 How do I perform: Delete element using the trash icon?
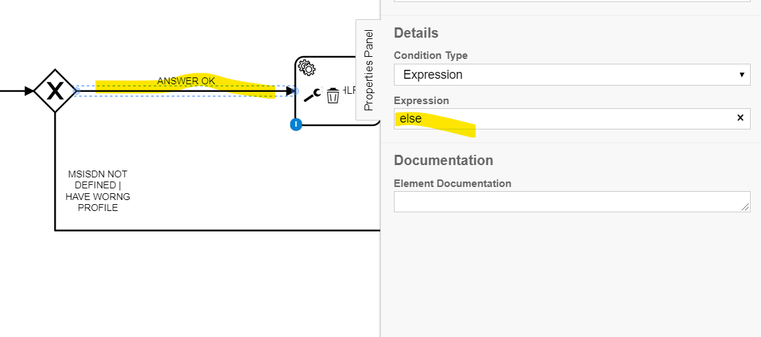tap(333, 95)
